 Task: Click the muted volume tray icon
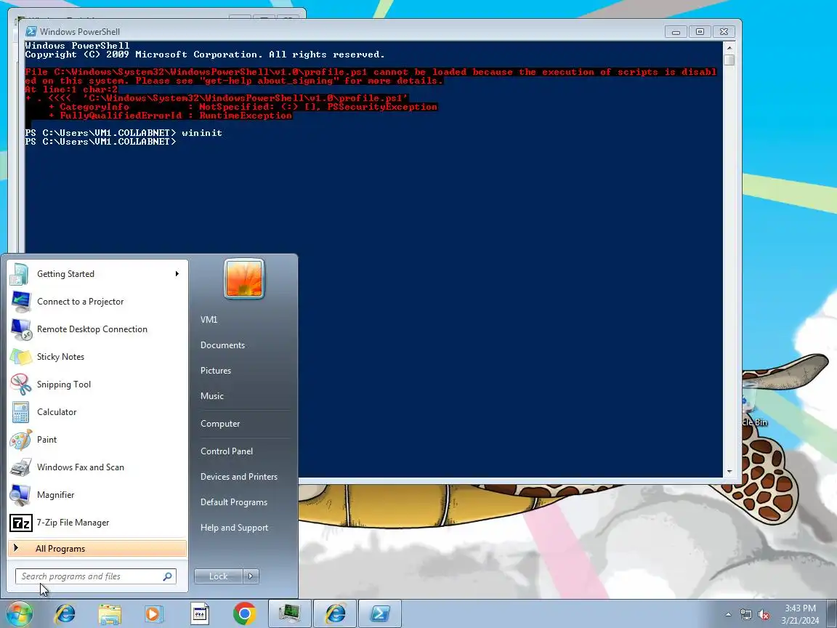click(764, 615)
